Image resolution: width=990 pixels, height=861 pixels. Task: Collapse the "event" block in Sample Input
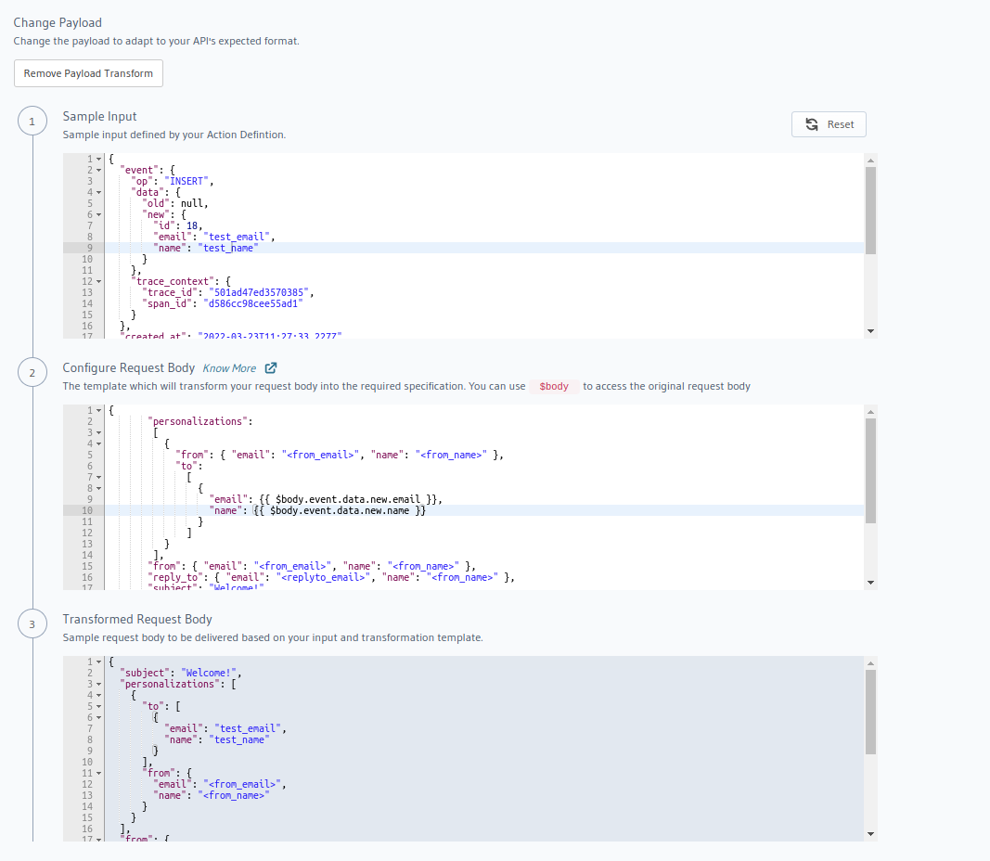click(99, 171)
